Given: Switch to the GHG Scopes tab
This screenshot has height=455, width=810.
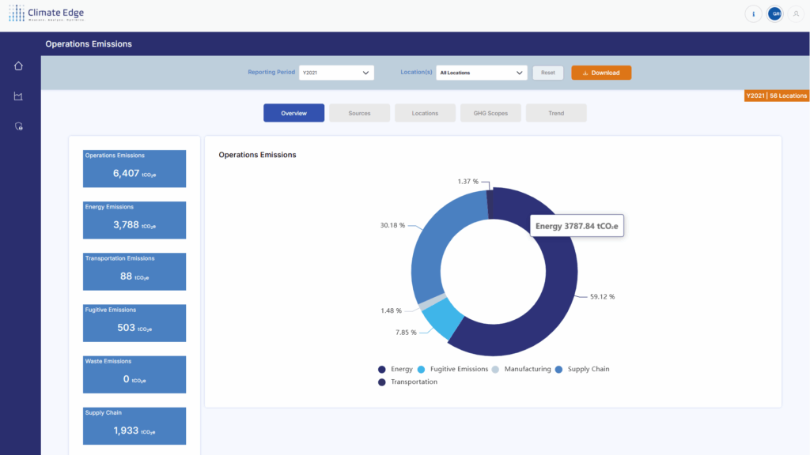Looking at the screenshot, I should 490,113.
